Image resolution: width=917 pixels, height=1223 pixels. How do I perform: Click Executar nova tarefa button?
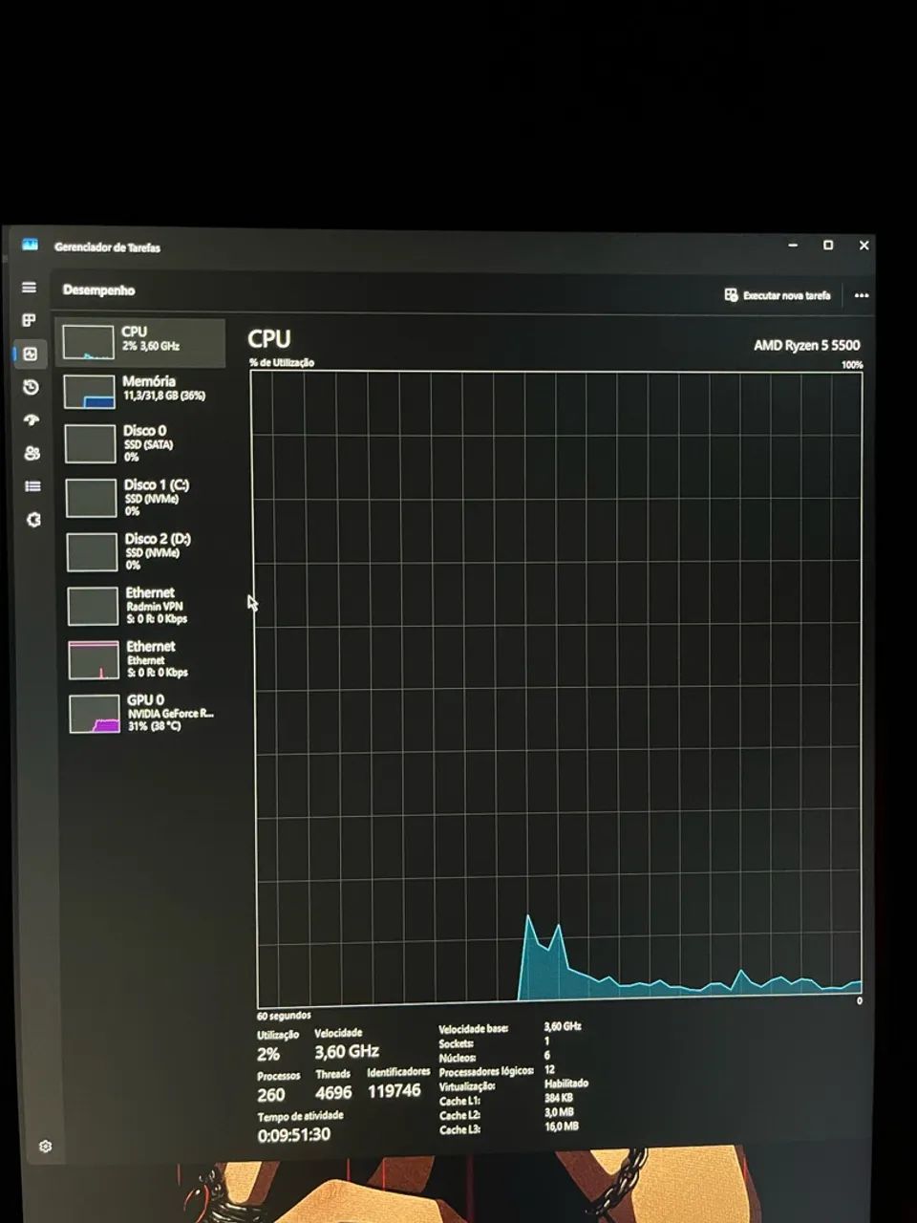[778, 295]
